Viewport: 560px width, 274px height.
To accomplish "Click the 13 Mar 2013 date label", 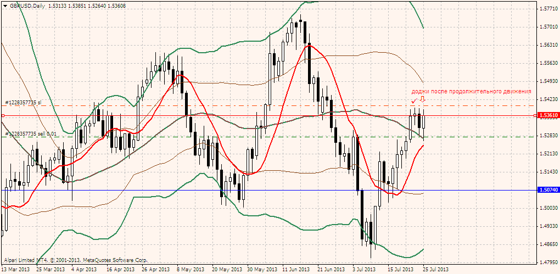I will click(14, 269).
